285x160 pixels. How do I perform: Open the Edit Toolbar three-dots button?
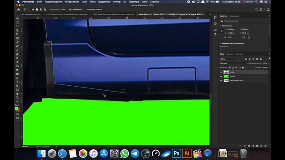(17, 102)
